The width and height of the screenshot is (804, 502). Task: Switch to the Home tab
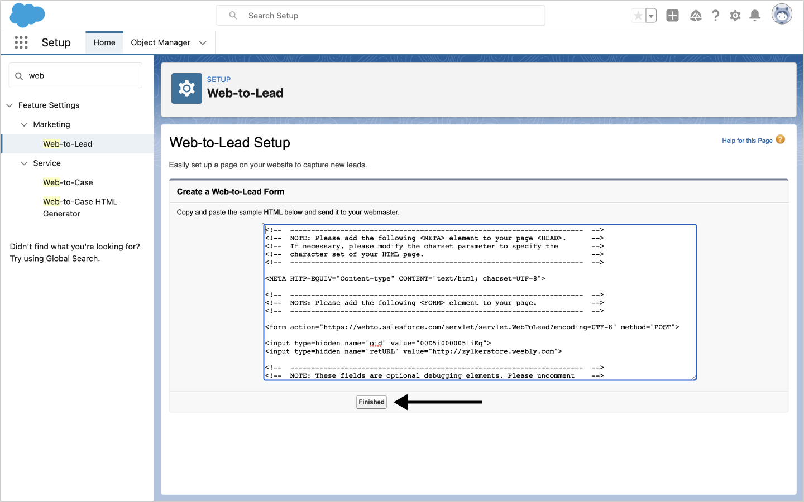pyautogui.click(x=104, y=42)
